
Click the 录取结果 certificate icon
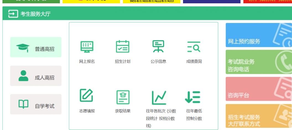coord(123,97)
